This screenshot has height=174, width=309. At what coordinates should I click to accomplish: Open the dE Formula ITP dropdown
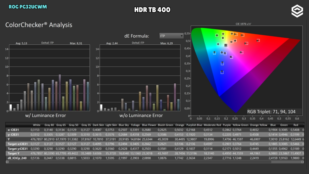[x=171, y=36]
